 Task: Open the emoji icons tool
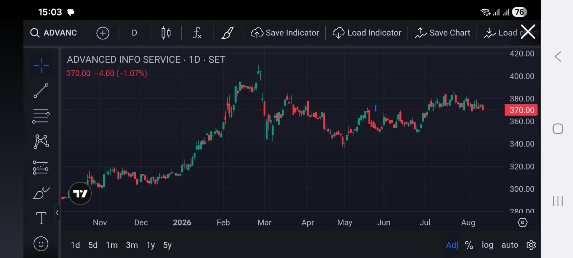click(x=41, y=244)
